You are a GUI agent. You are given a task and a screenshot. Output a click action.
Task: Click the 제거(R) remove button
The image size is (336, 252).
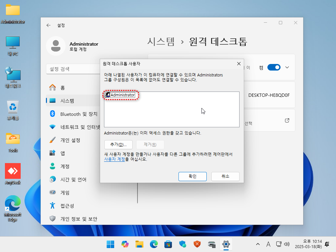pyautogui.click(x=150, y=145)
